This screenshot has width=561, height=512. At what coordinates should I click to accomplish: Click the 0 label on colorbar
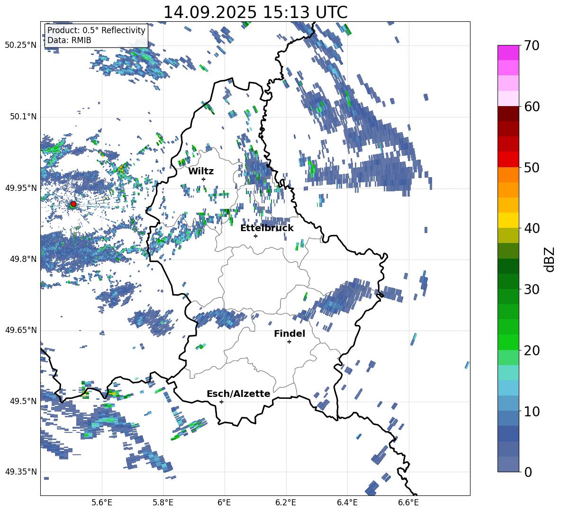[528, 472]
